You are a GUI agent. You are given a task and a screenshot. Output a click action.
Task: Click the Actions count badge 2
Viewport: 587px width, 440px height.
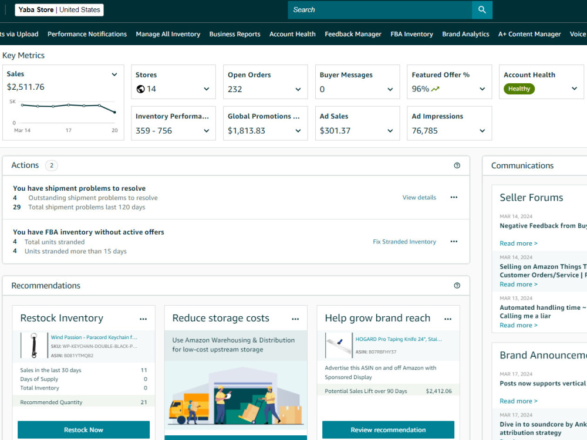(52, 165)
